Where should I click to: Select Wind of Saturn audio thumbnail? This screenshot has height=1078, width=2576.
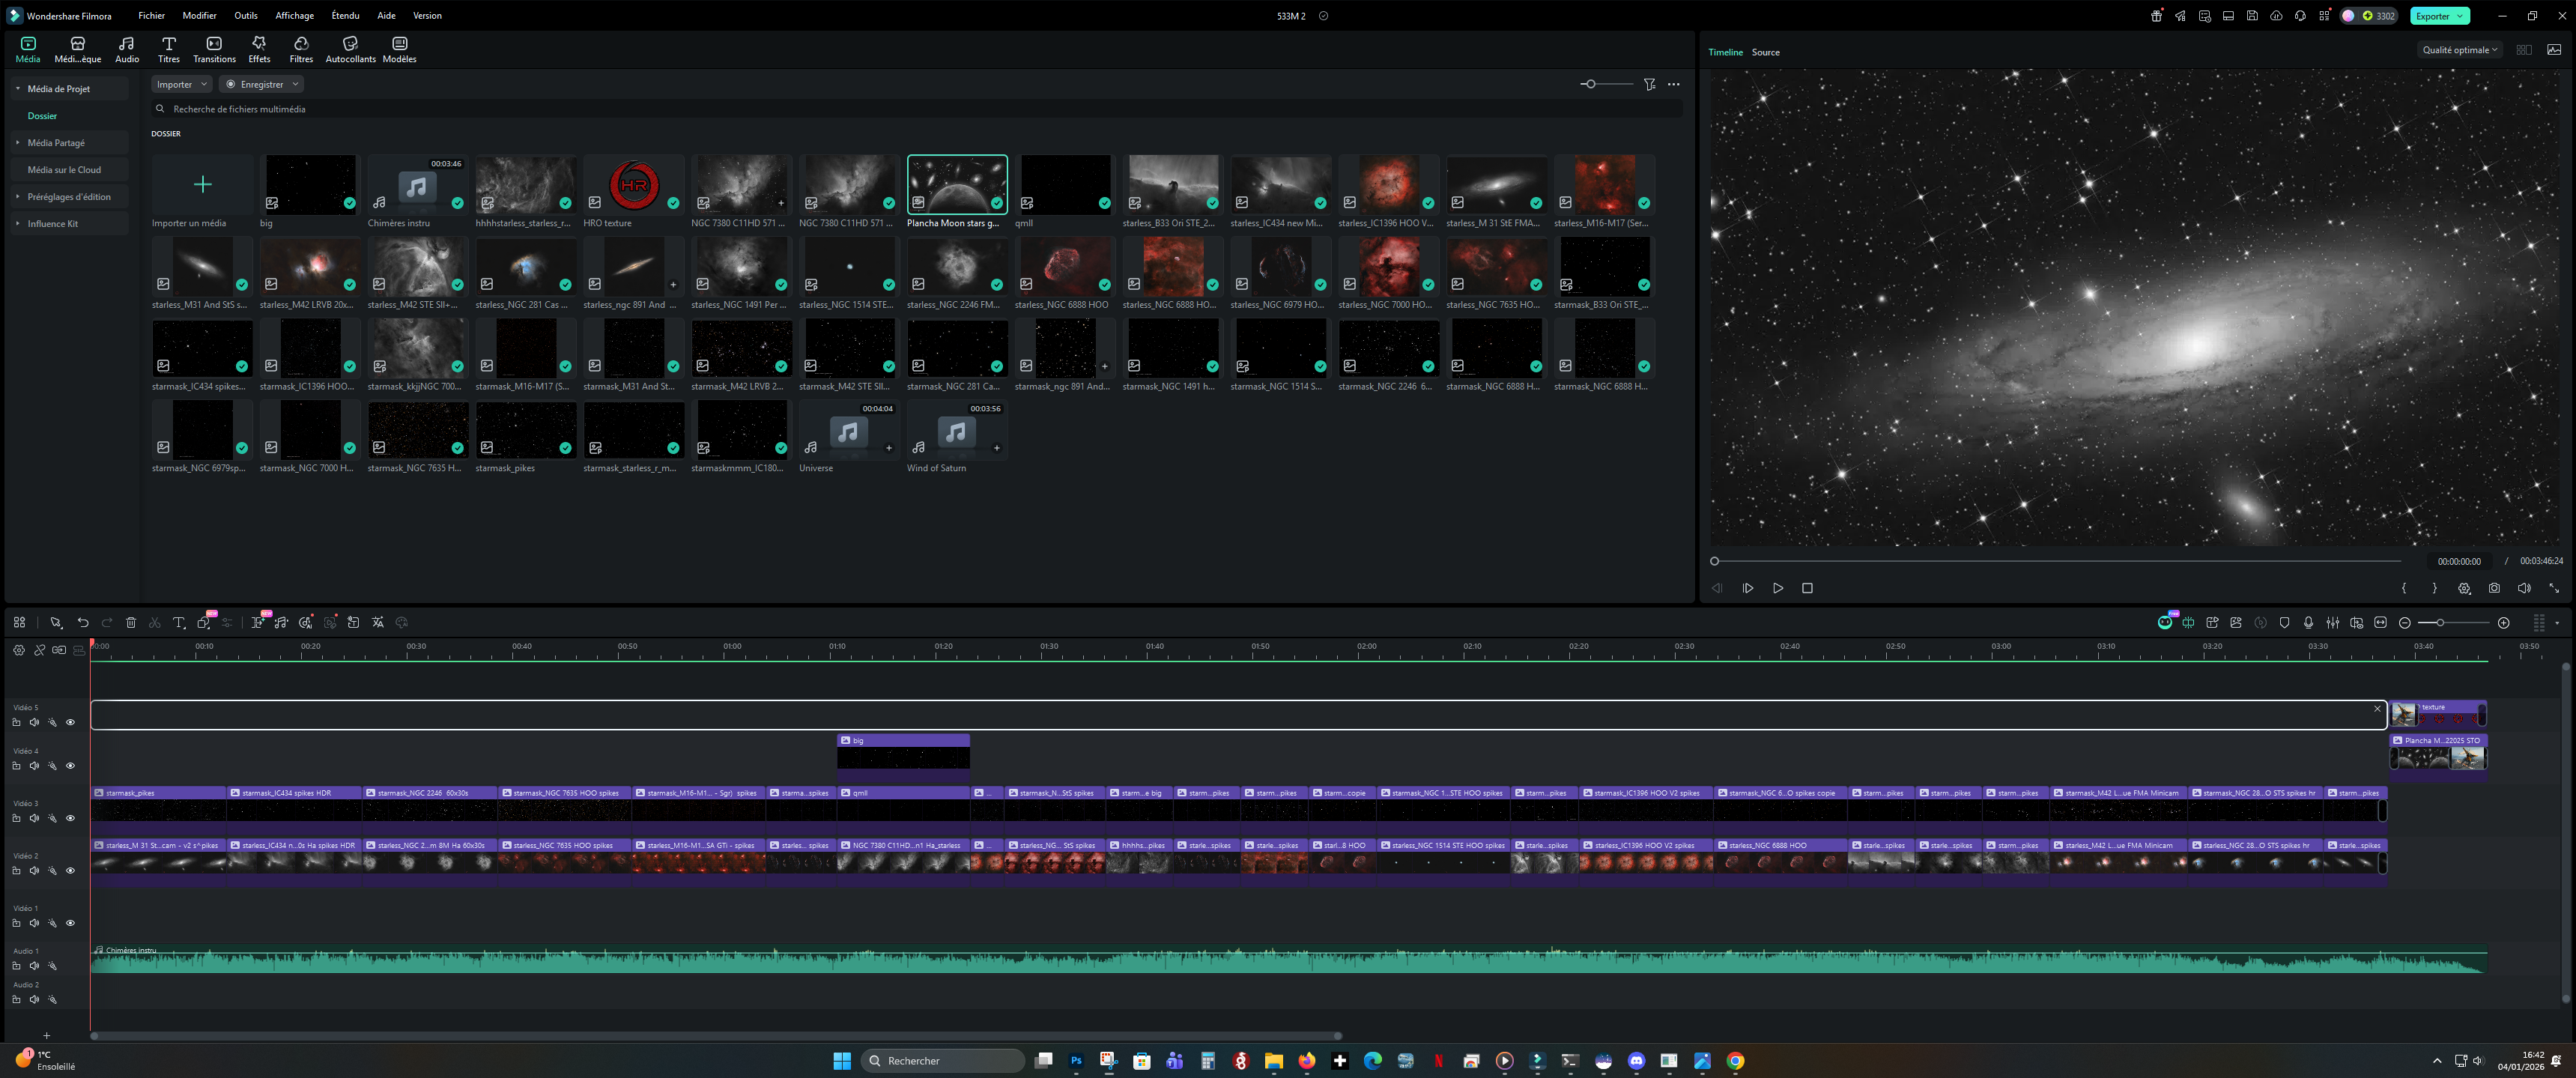[956, 430]
